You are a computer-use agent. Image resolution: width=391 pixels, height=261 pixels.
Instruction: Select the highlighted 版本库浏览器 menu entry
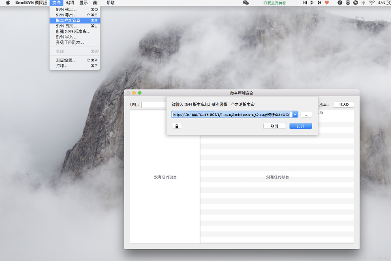click(75, 20)
